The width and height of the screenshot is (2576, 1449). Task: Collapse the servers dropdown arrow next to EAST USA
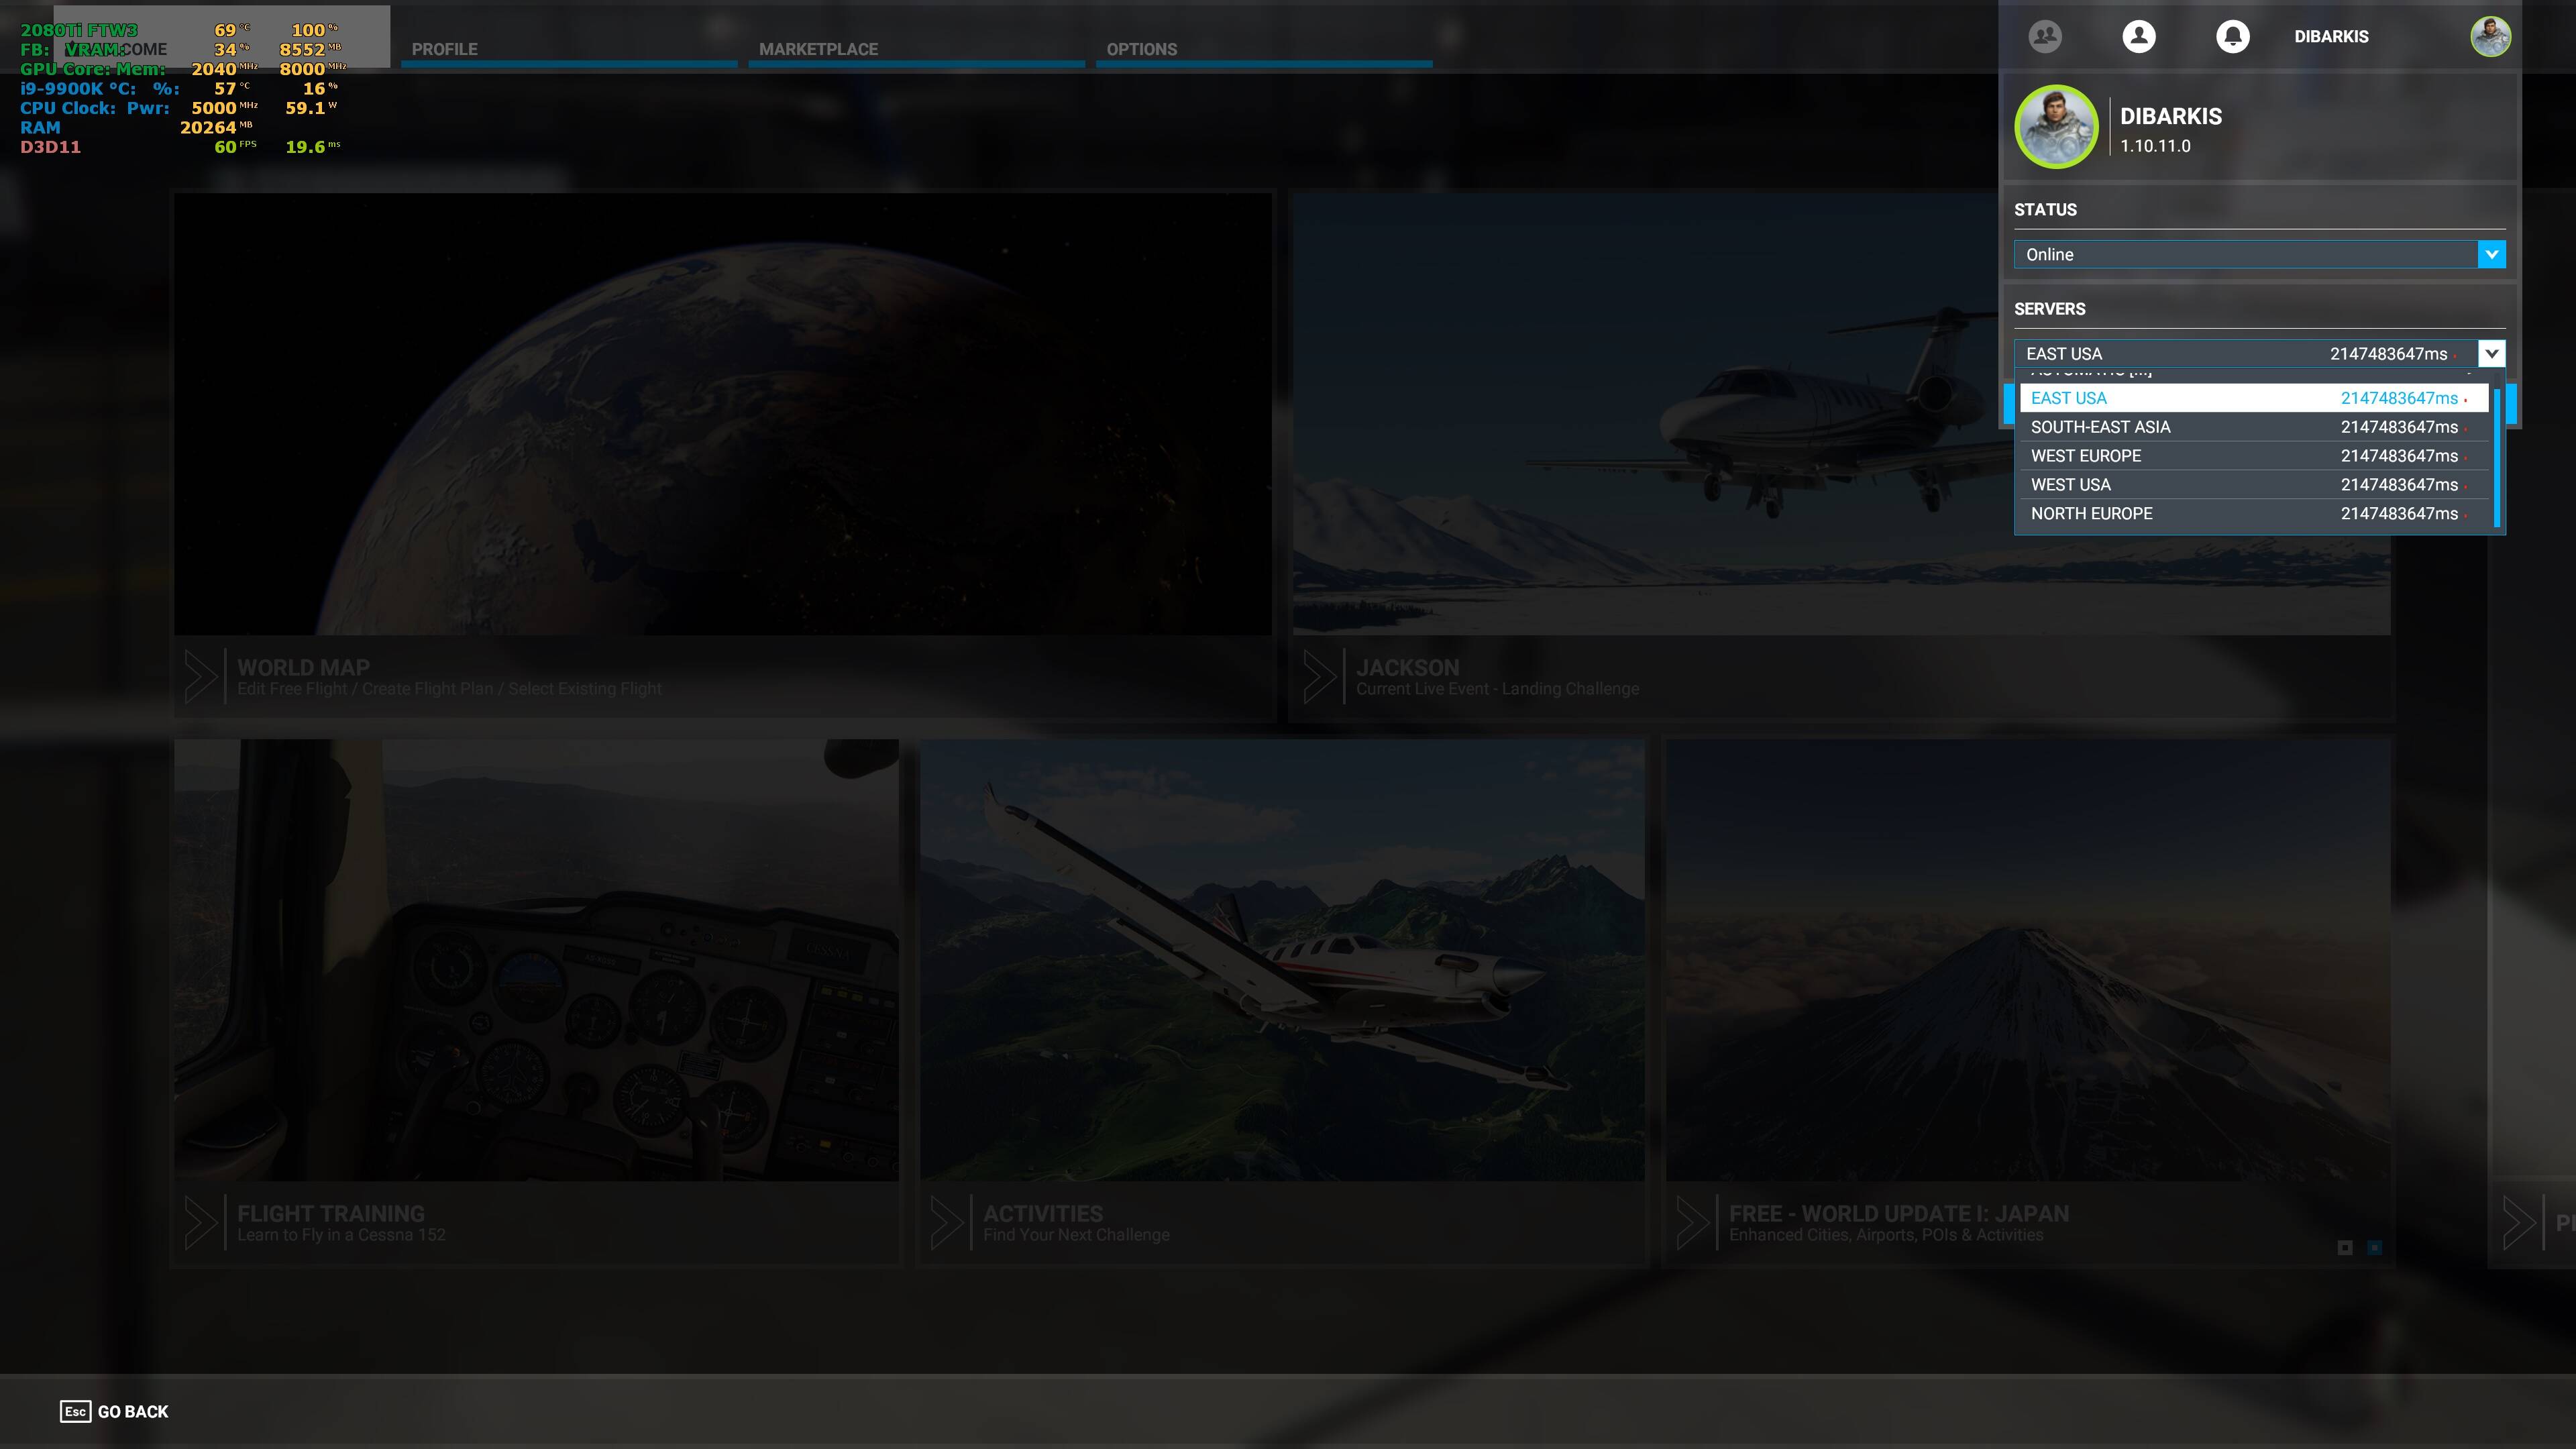pyautogui.click(x=2491, y=353)
